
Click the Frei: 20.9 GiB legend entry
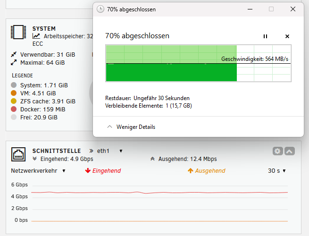click(x=39, y=118)
